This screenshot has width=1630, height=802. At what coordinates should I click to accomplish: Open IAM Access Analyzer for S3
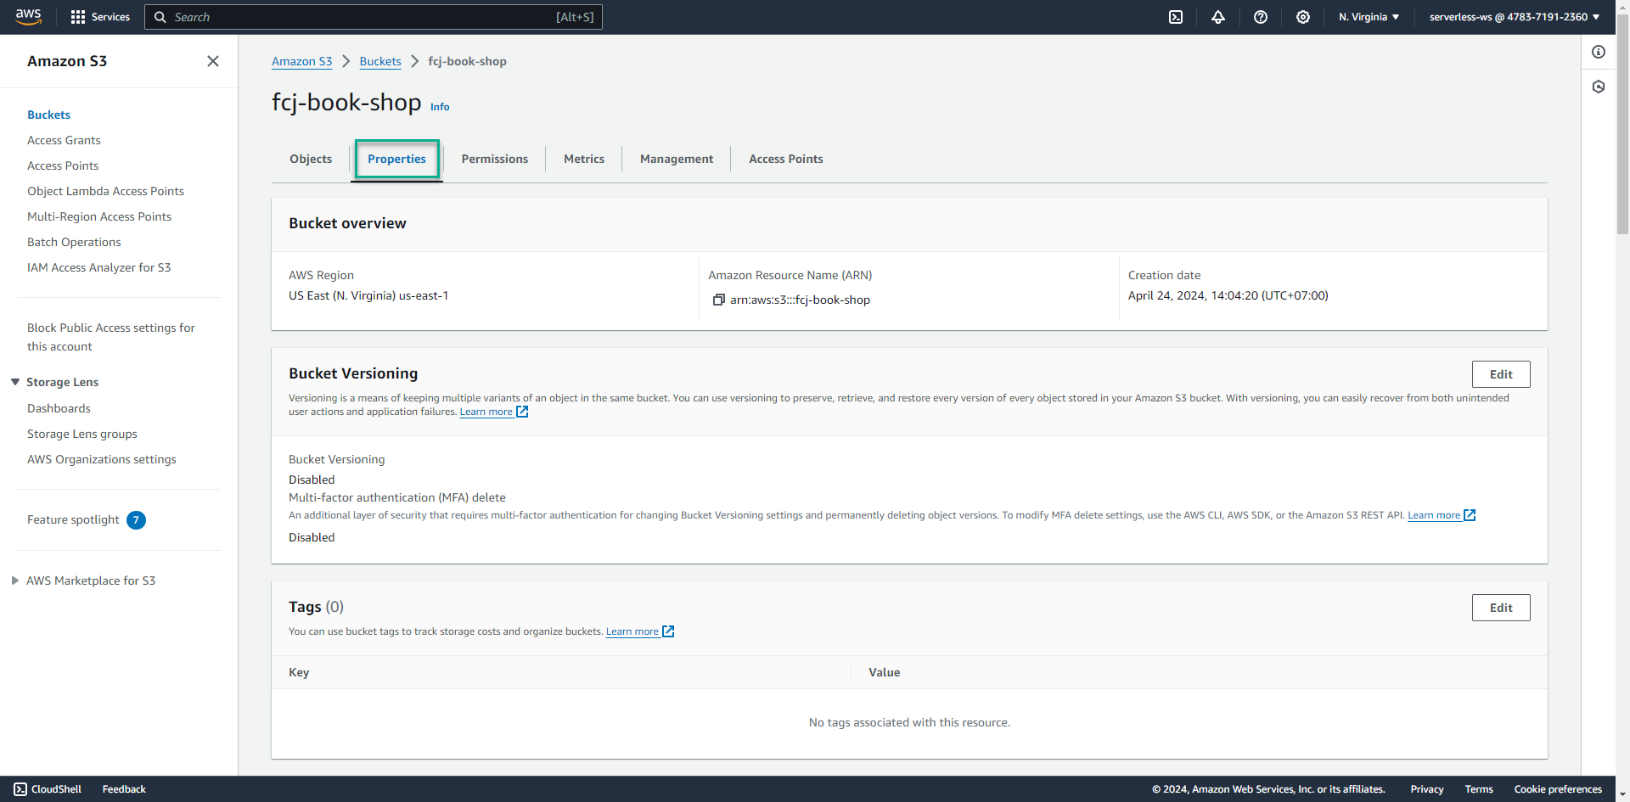coord(98,267)
